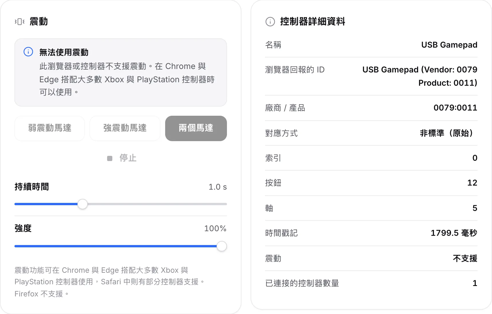Screen dimensions: 492x314
Task: Click the 強震動馬達 button
Action: click(x=125, y=128)
